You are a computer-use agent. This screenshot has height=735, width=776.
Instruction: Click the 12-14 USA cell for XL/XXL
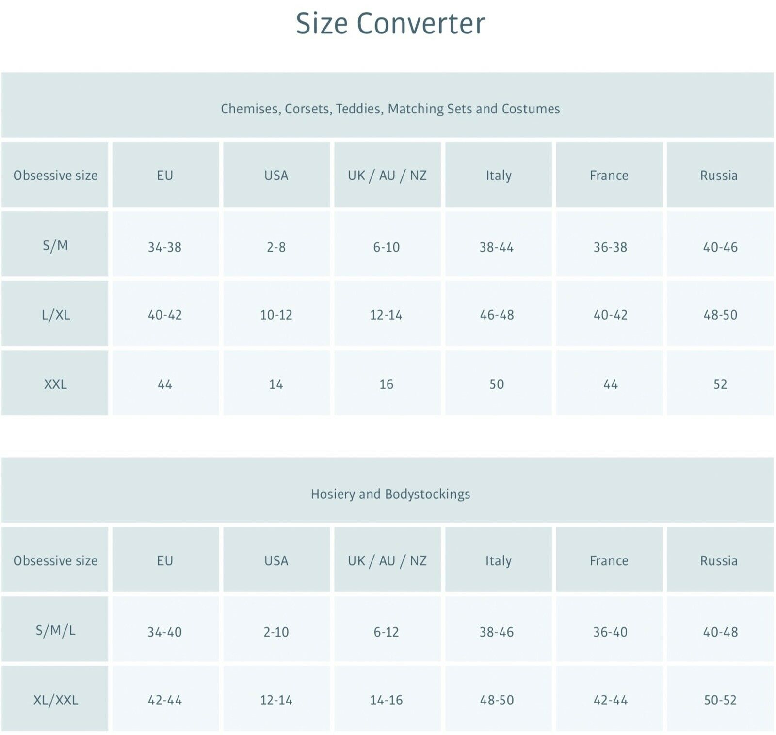(x=276, y=699)
